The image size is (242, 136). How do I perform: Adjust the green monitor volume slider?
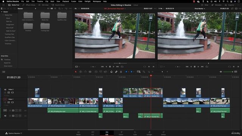228,72
